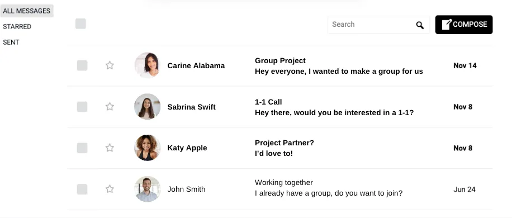Open Carine Alabama's profile picture

tap(147, 65)
